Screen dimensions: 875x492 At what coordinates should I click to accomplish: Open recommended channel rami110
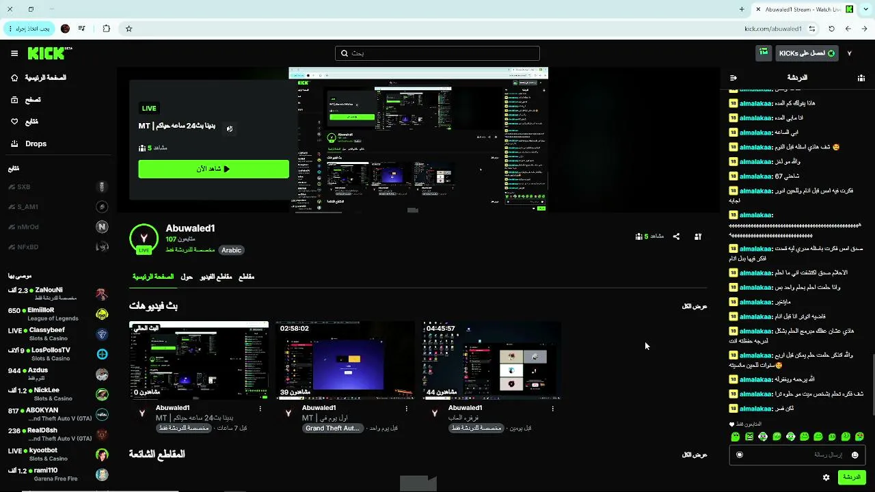[x=58, y=474]
